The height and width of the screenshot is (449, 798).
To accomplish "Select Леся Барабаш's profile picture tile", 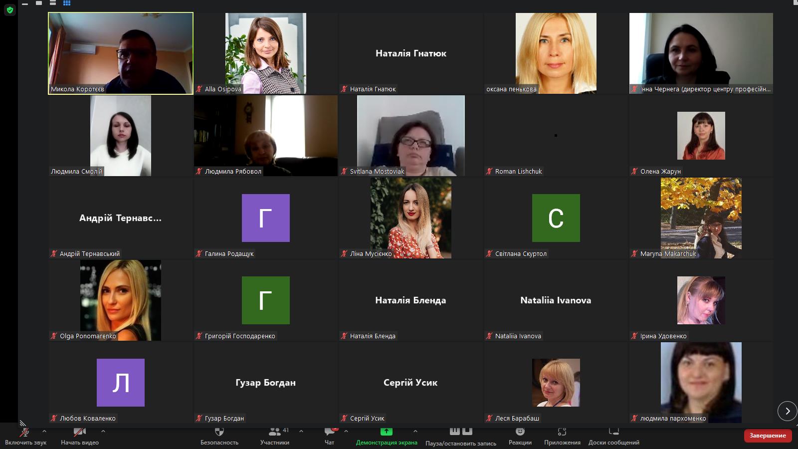I will pos(556,383).
